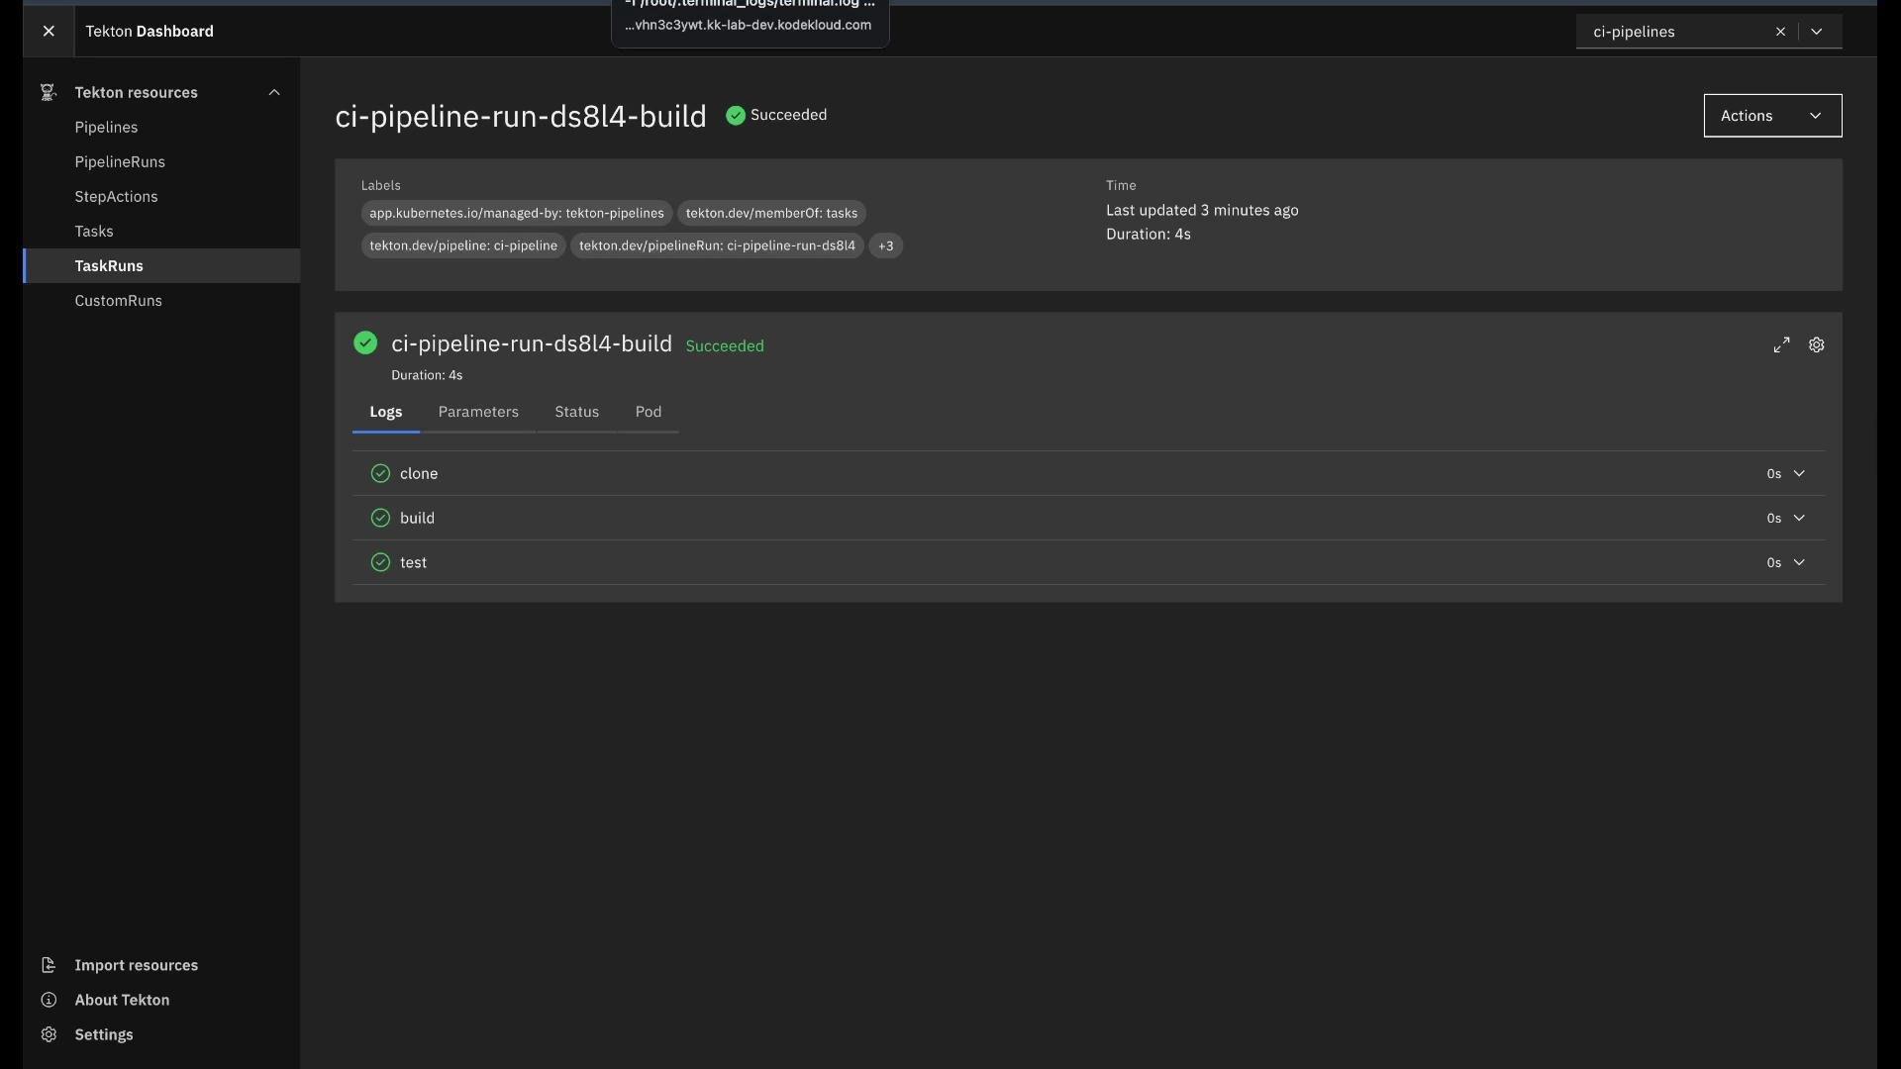Click the build step name text

click(x=417, y=518)
